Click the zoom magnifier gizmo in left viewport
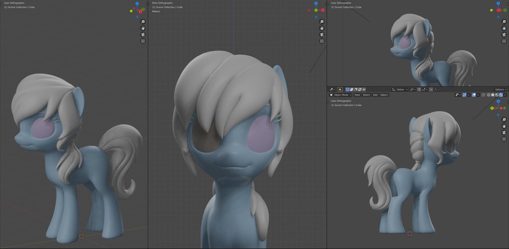This screenshot has height=249, width=509. point(143,22)
